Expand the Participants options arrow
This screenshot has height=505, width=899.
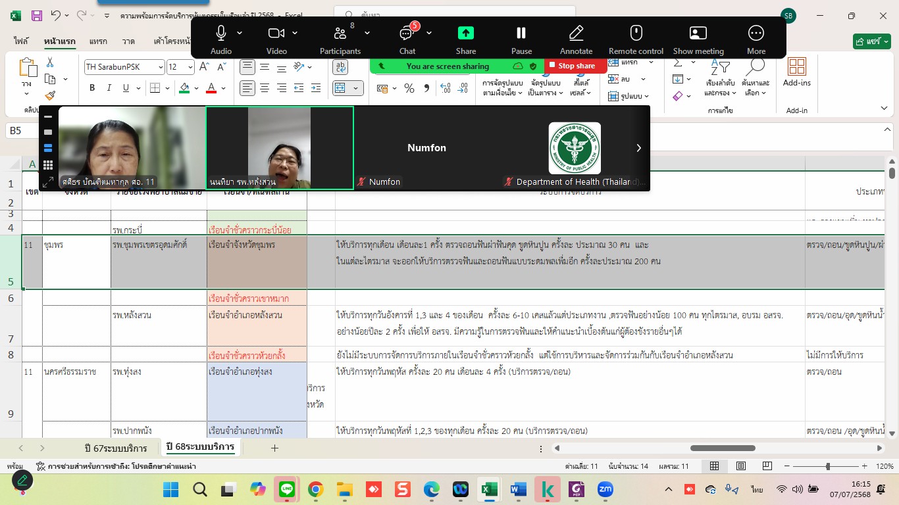(x=367, y=33)
